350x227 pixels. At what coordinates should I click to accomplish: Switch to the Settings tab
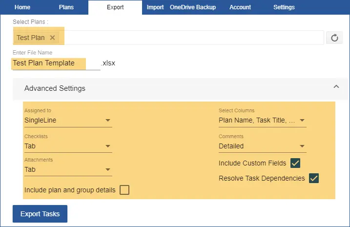tap(284, 7)
